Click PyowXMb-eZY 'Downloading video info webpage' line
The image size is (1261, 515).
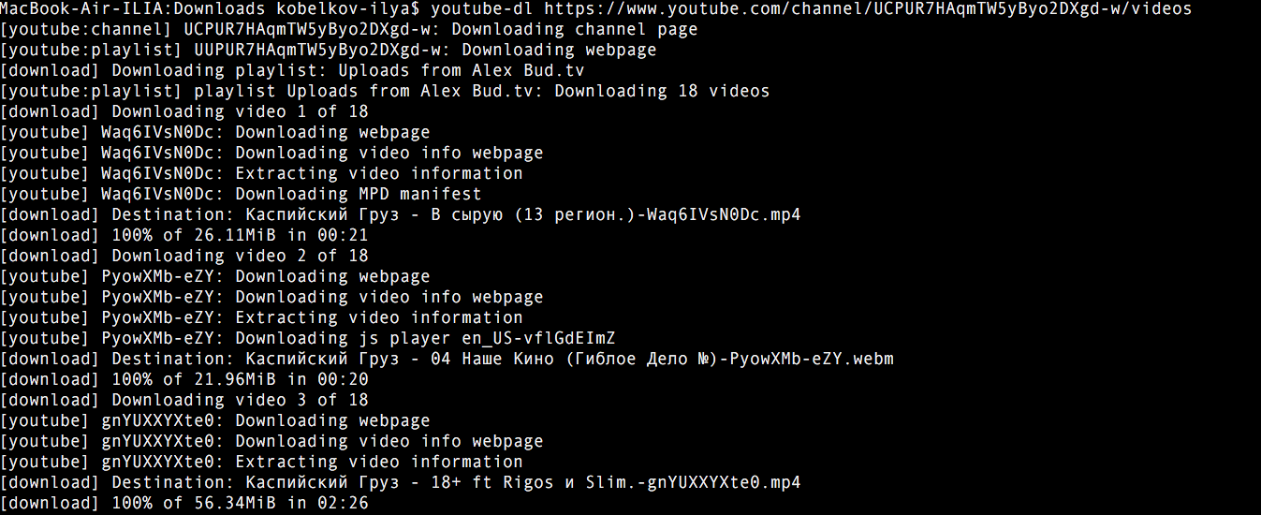pyautogui.click(x=271, y=297)
